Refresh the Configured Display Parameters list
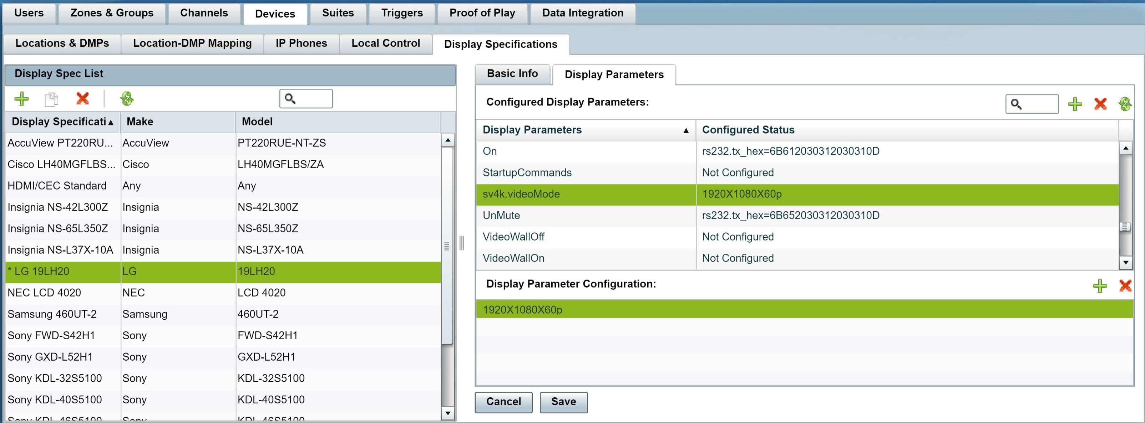 pos(1125,104)
